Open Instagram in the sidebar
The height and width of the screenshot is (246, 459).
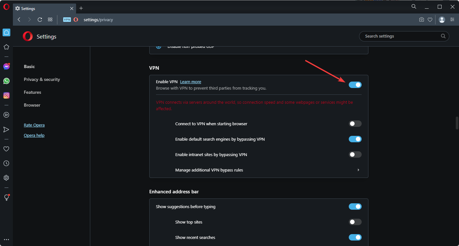[6, 95]
